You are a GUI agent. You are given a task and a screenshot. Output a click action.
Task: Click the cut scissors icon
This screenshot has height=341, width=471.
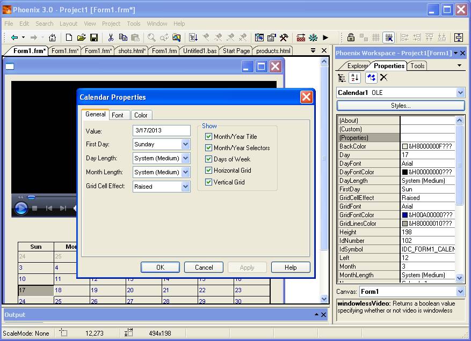pos(111,38)
